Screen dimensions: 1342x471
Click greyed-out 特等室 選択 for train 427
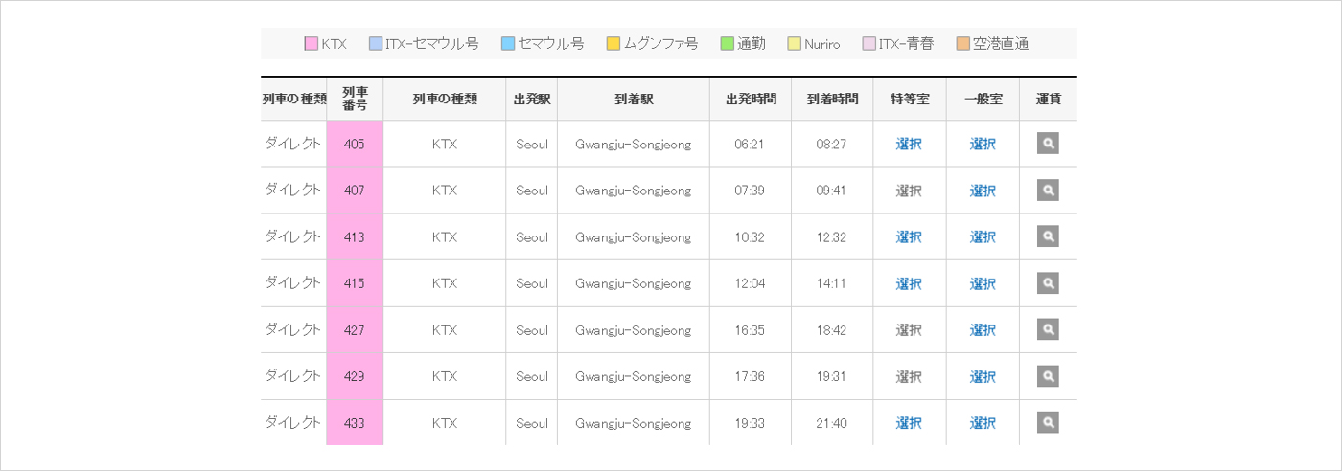(909, 330)
